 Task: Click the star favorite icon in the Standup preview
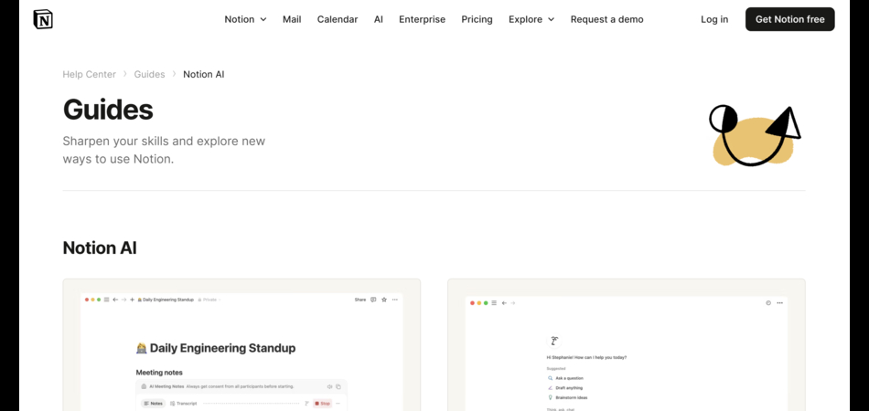pos(384,300)
